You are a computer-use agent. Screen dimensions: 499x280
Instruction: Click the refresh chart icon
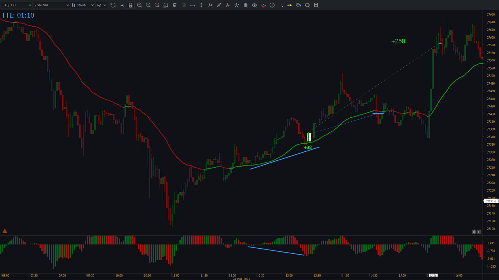click(x=113, y=5)
